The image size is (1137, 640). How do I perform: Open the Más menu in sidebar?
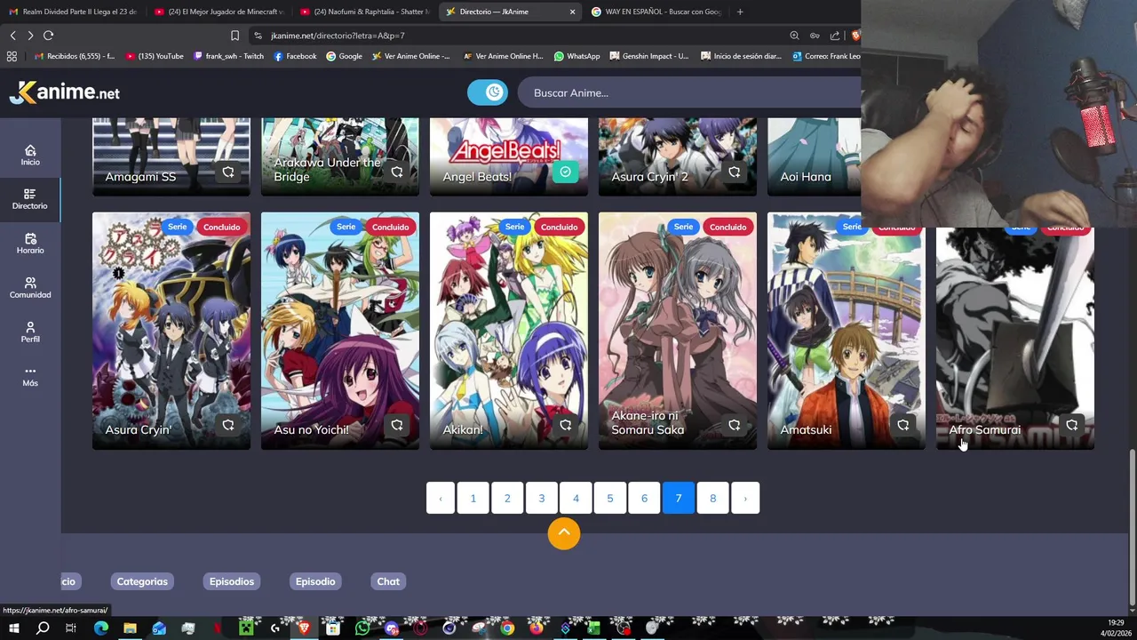coord(30,377)
